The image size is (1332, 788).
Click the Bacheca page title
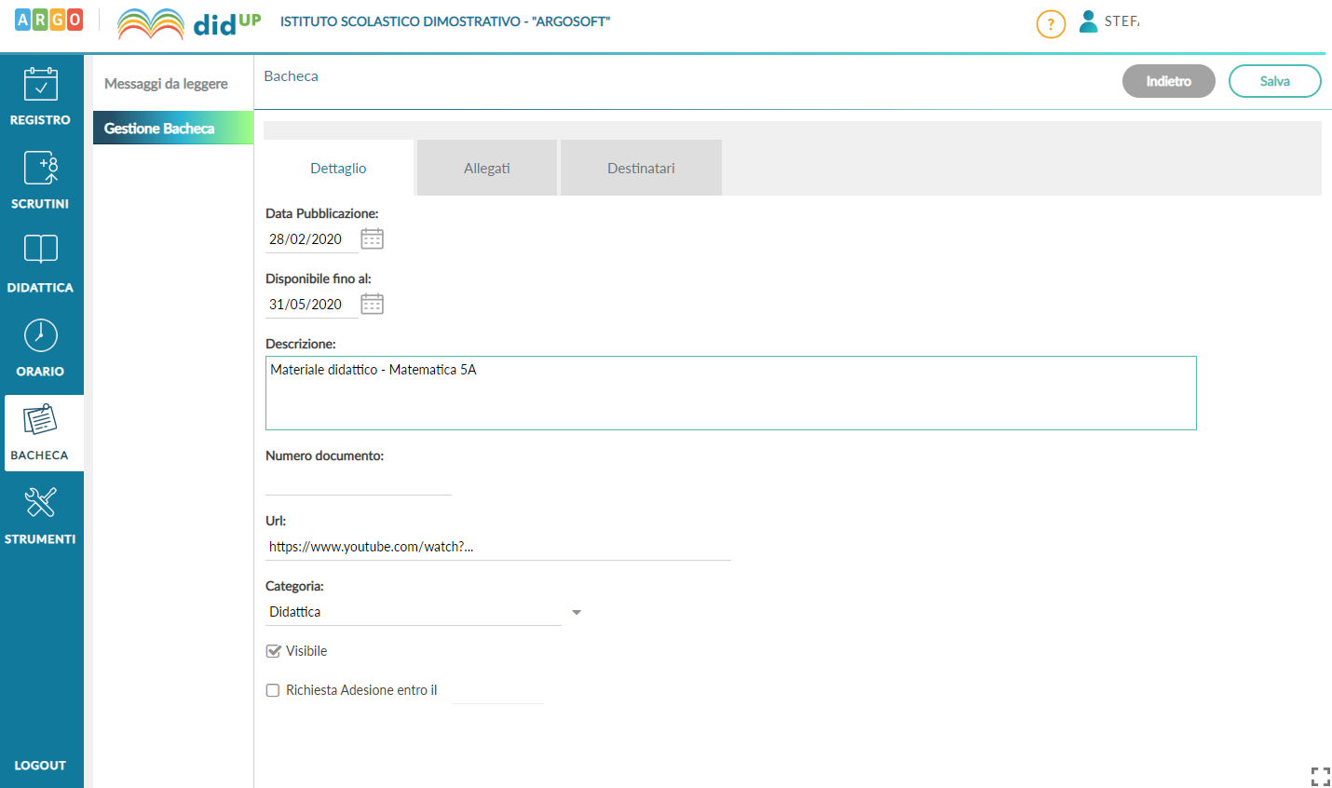[291, 76]
